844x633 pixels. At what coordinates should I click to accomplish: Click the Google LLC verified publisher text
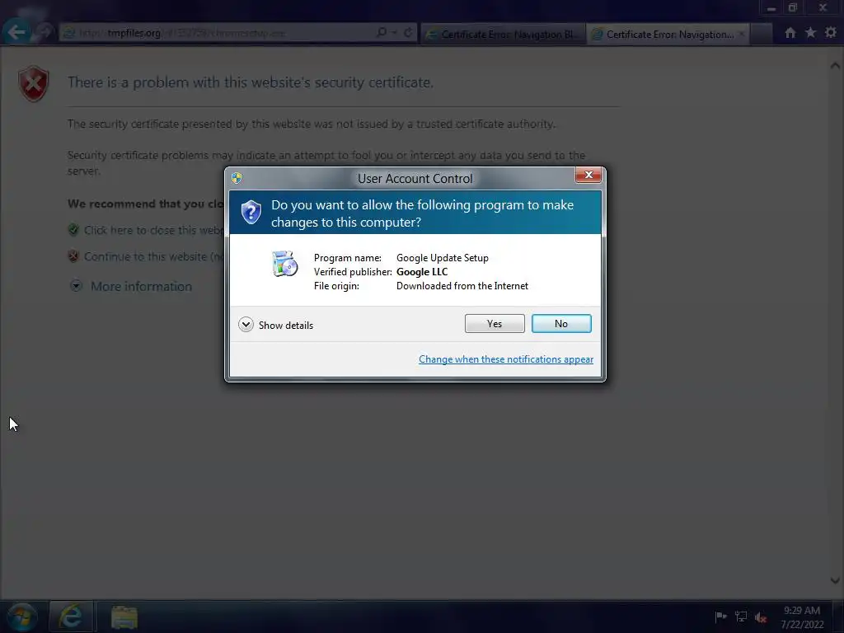[x=422, y=272]
